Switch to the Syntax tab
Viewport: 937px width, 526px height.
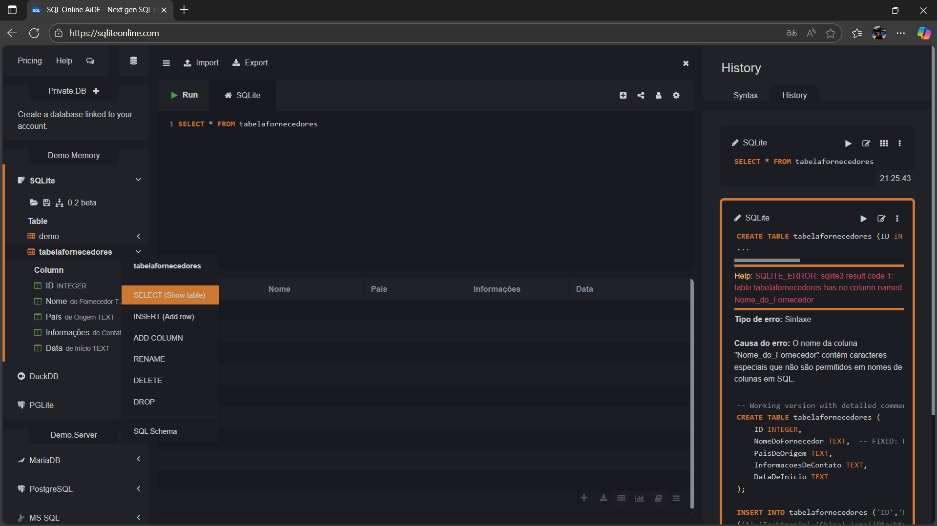coord(745,96)
